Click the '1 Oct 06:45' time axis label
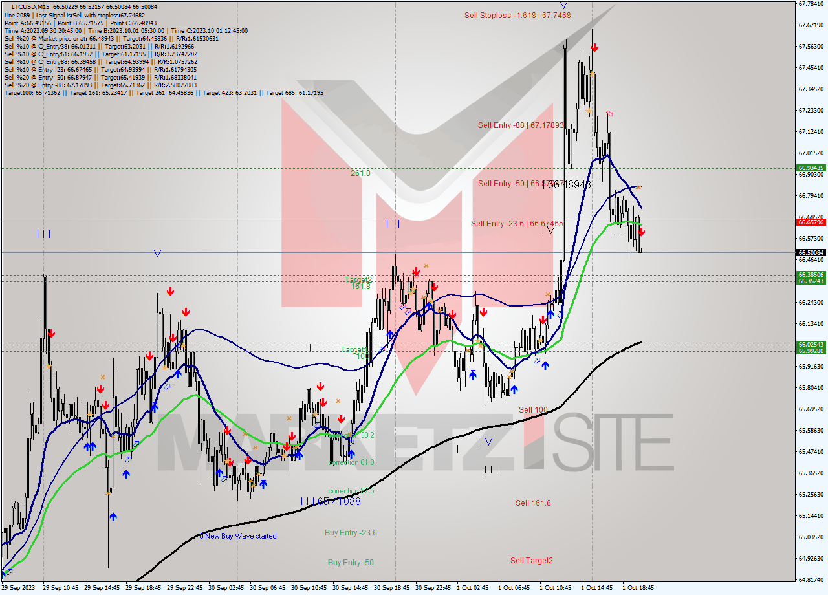Screen dimensions: 828x595 coord(514,588)
